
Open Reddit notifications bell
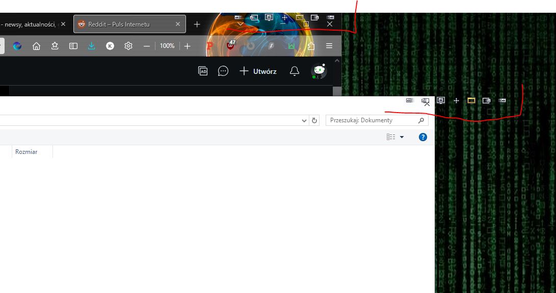(x=295, y=71)
